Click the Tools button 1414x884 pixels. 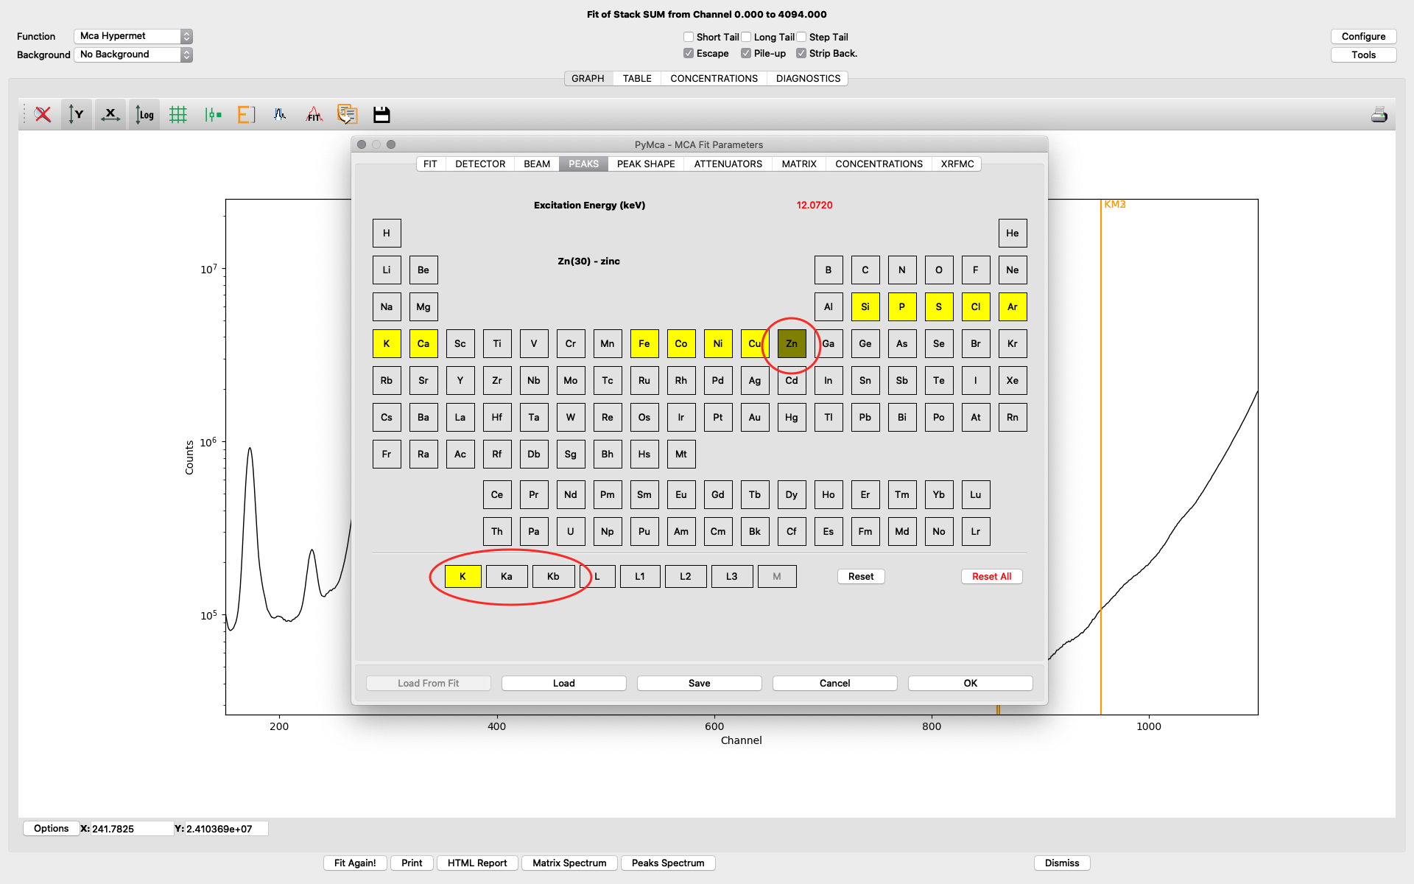pyautogui.click(x=1363, y=55)
